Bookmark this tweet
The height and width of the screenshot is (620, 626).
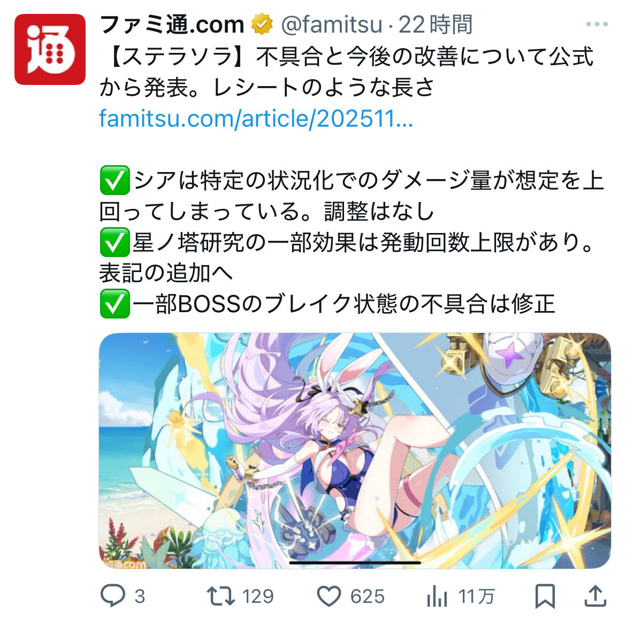(545, 596)
